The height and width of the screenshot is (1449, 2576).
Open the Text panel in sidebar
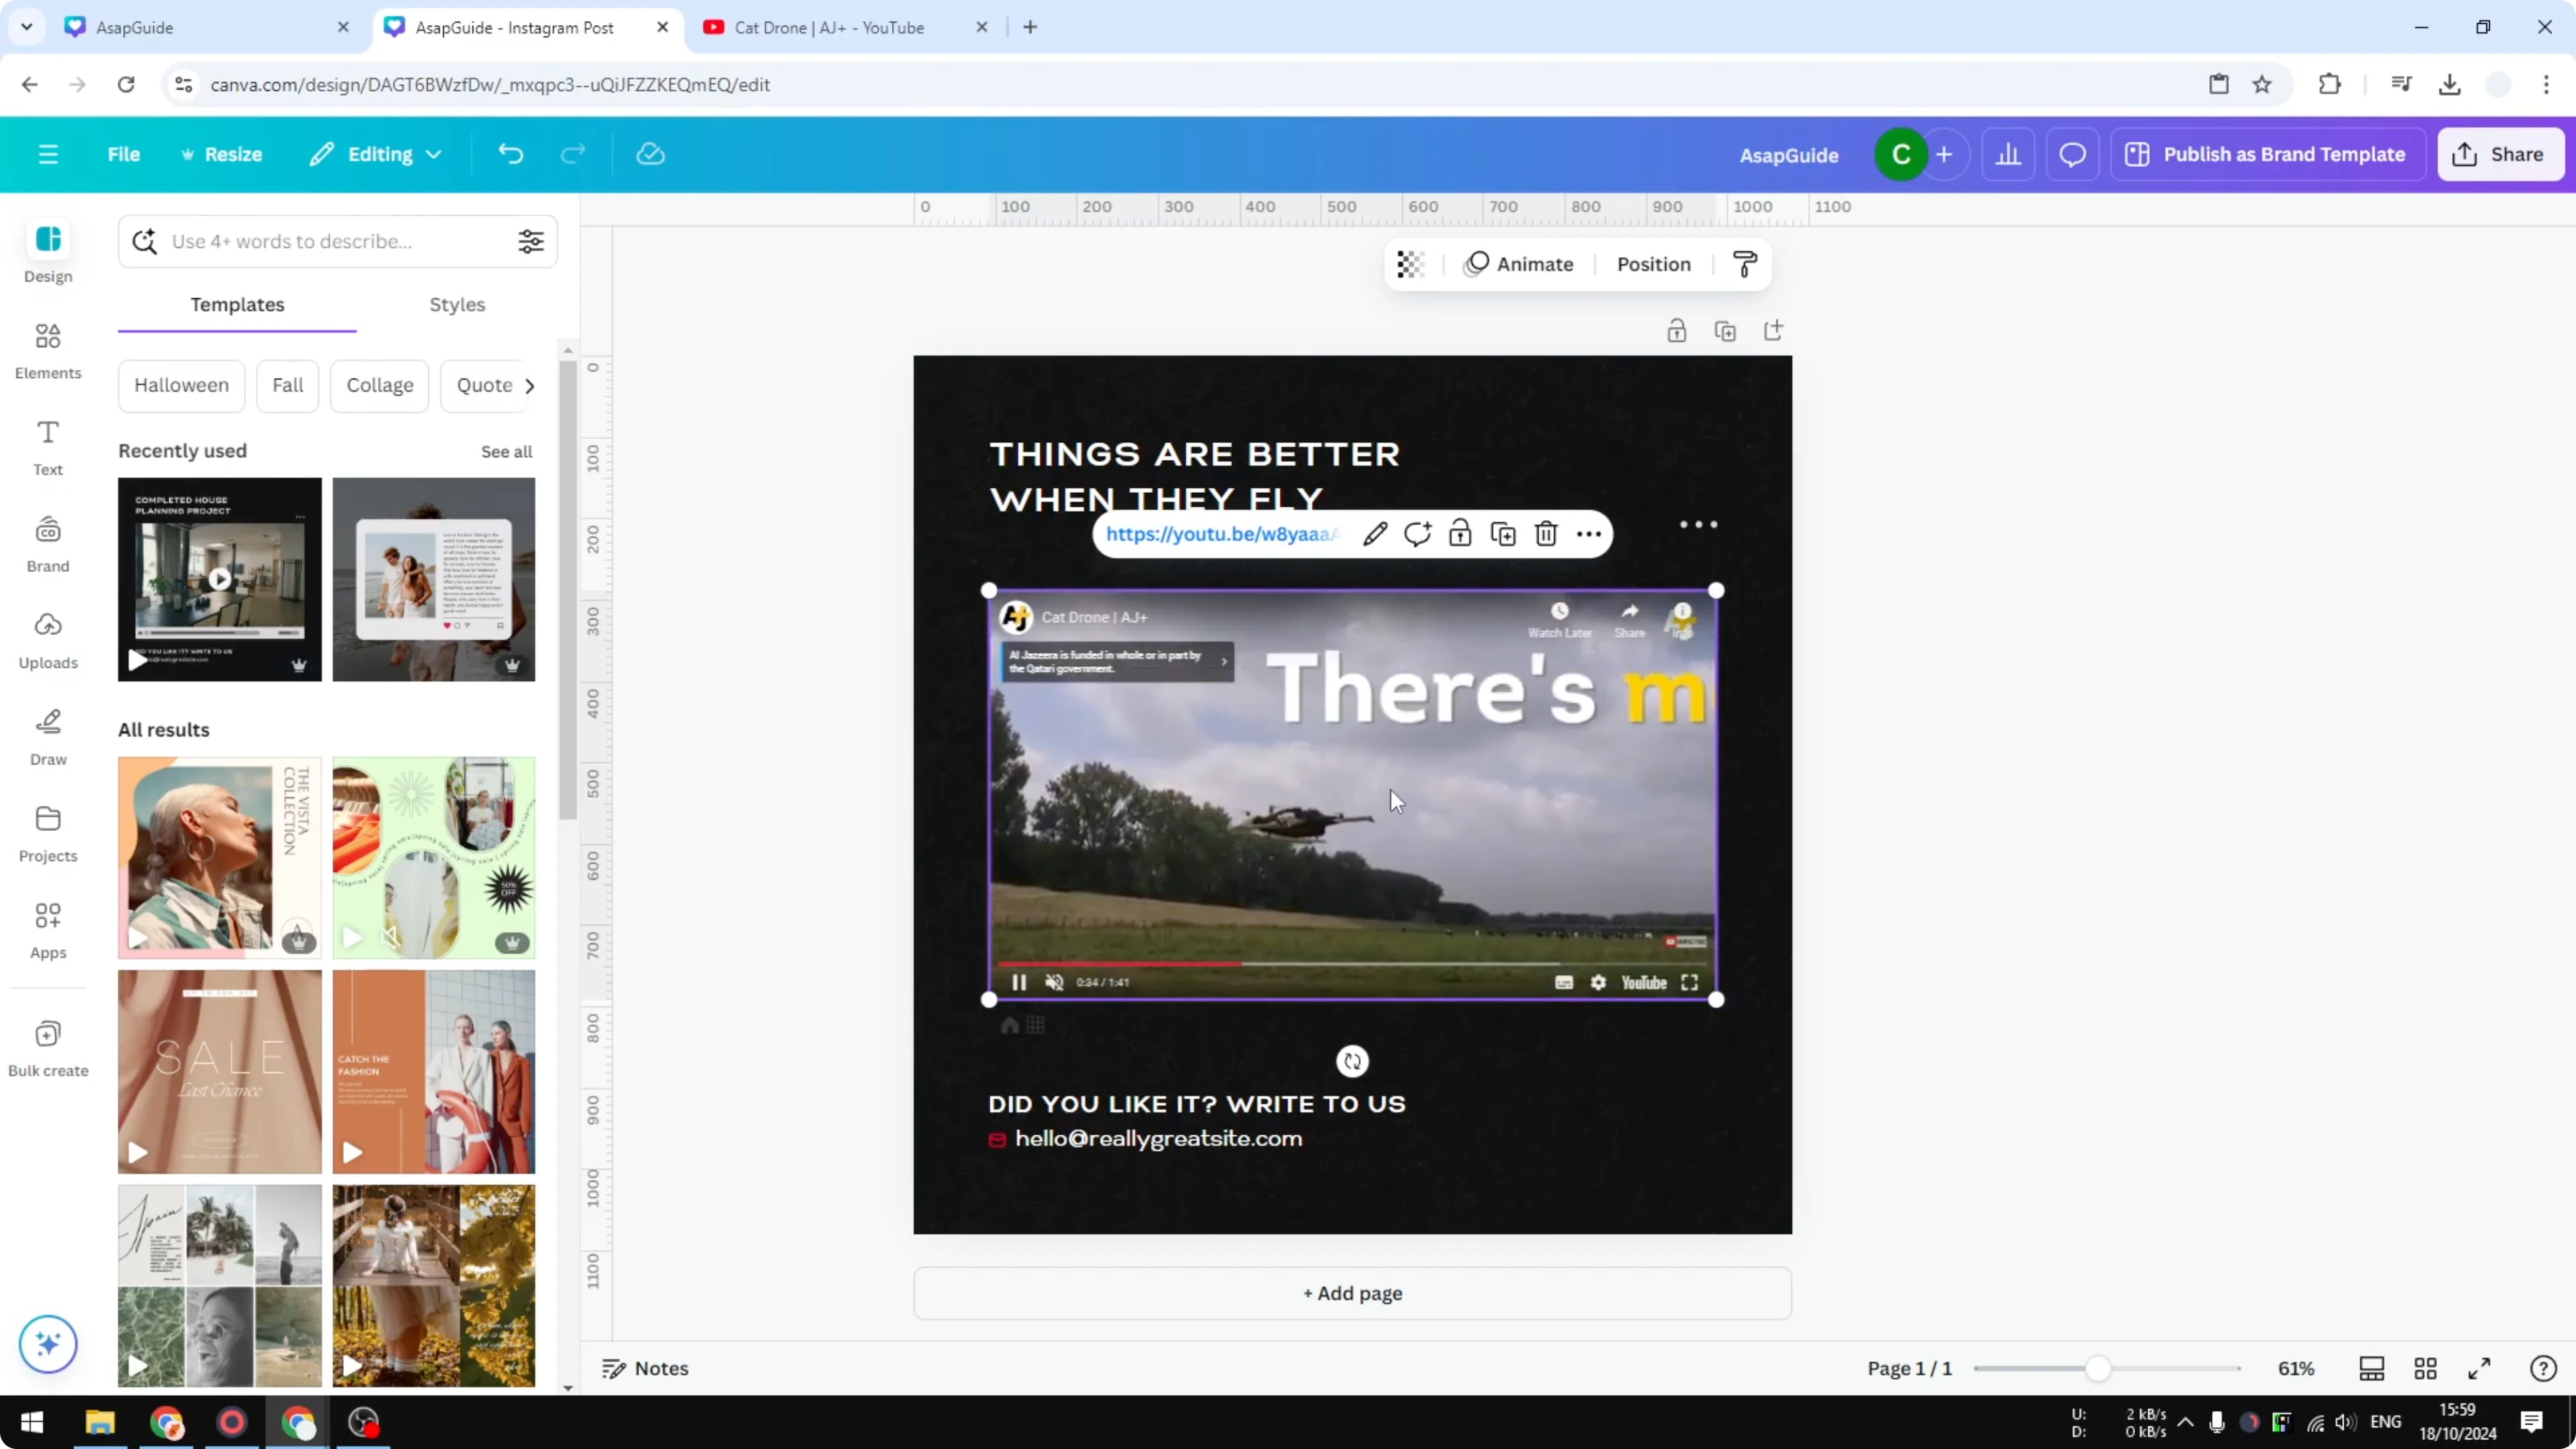point(47,447)
